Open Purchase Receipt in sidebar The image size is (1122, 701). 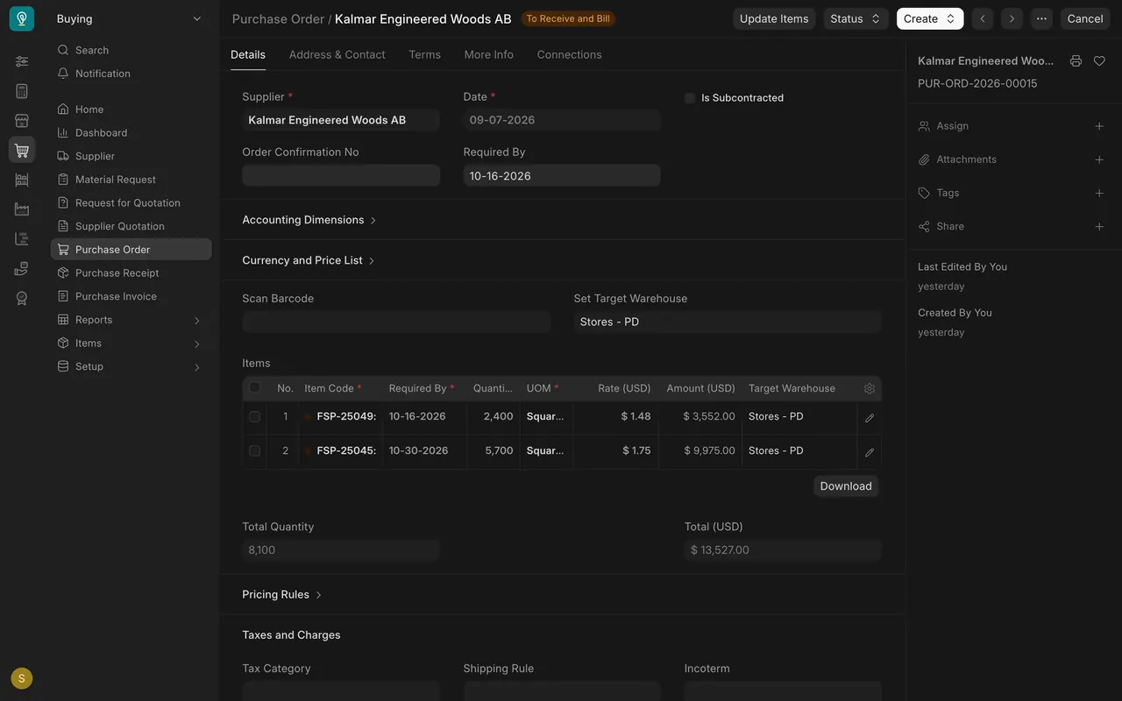[131, 273]
